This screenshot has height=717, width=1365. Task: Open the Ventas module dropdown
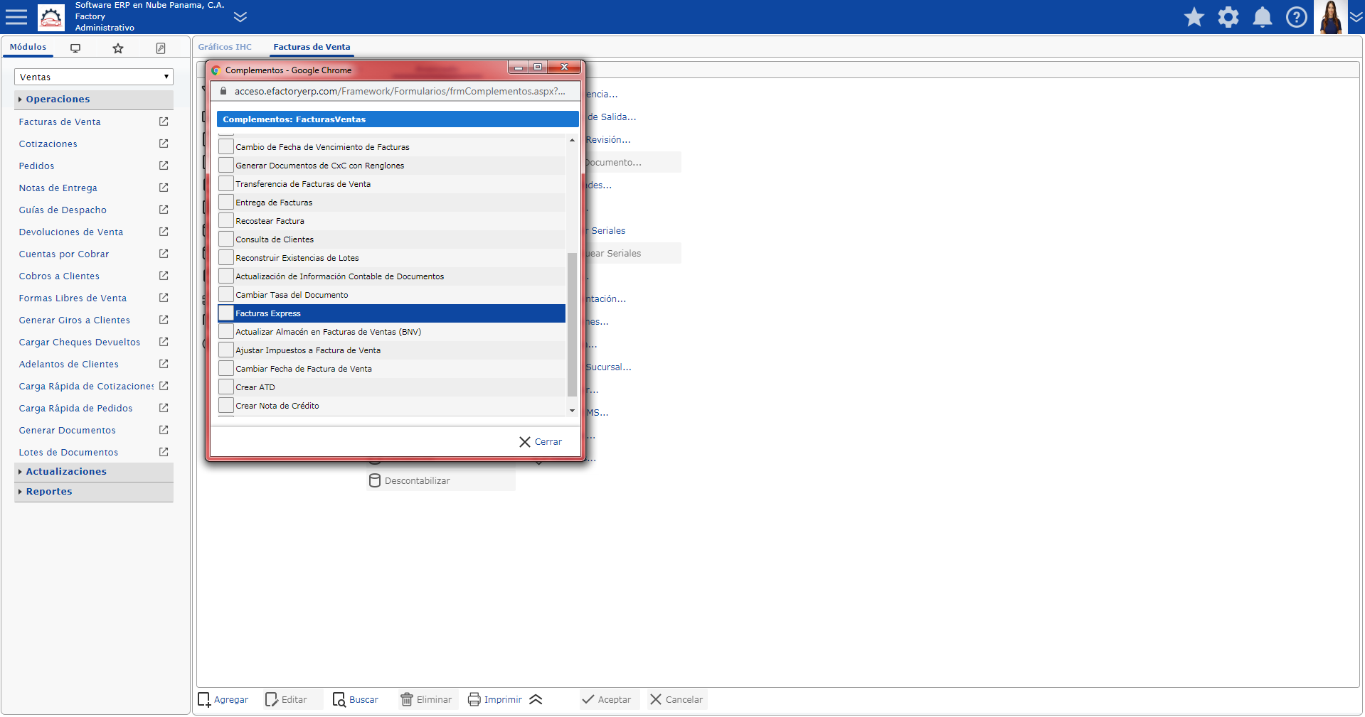click(93, 77)
